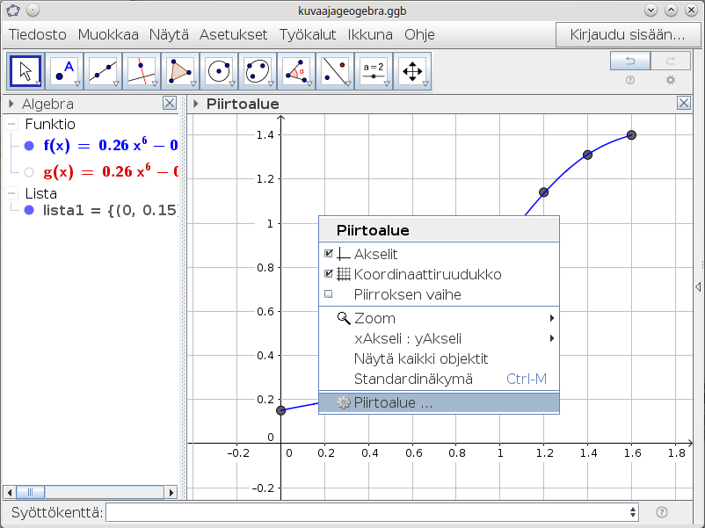
Task: Select the Circle with center tool
Action: tap(219, 71)
